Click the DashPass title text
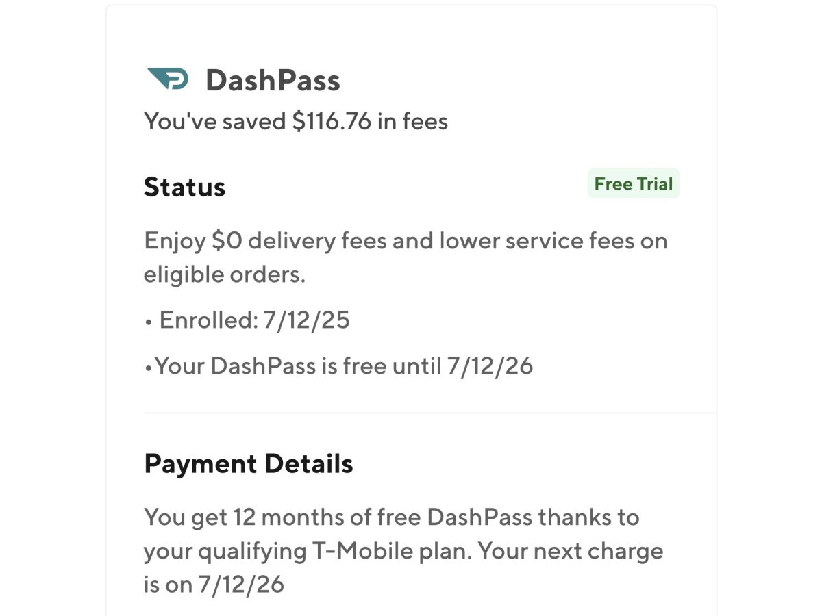The image size is (822, 616). coord(273,81)
